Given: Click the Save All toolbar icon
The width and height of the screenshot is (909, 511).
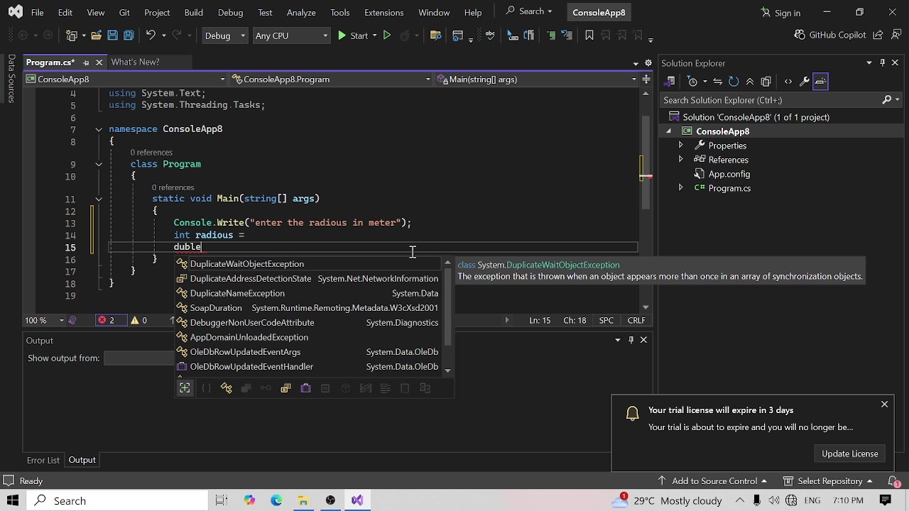Looking at the screenshot, I should click(129, 35).
